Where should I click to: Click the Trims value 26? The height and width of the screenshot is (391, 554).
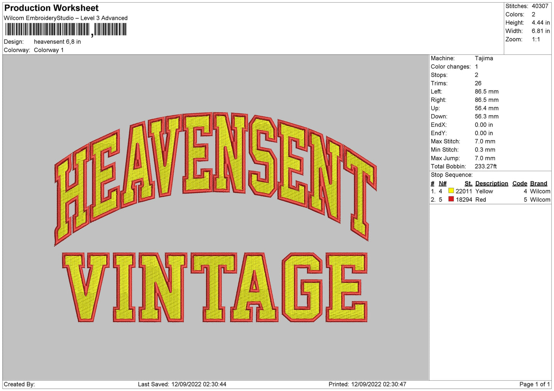click(478, 83)
